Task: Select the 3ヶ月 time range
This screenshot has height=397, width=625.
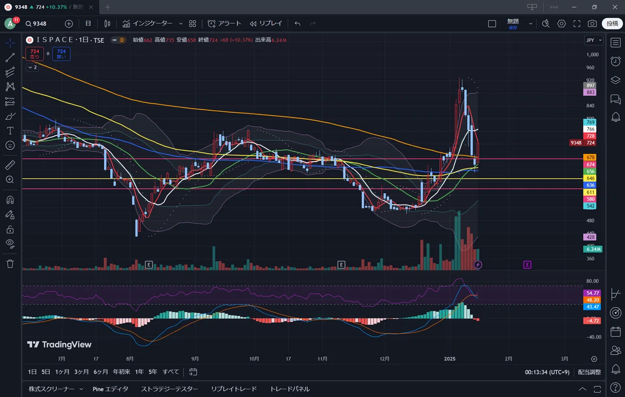Action: (x=81, y=372)
